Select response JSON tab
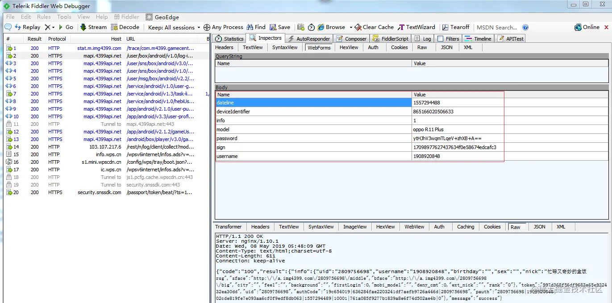 [x=539, y=227]
